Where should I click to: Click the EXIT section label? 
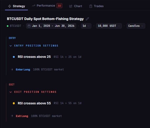point(12,85)
